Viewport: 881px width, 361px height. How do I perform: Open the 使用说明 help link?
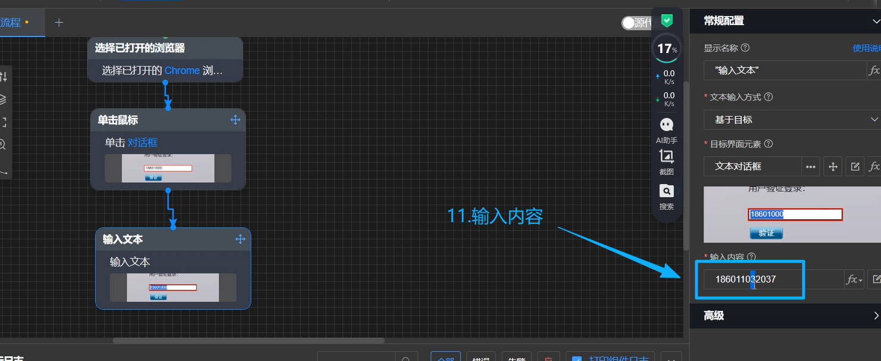pyautogui.click(x=867, y=48)
